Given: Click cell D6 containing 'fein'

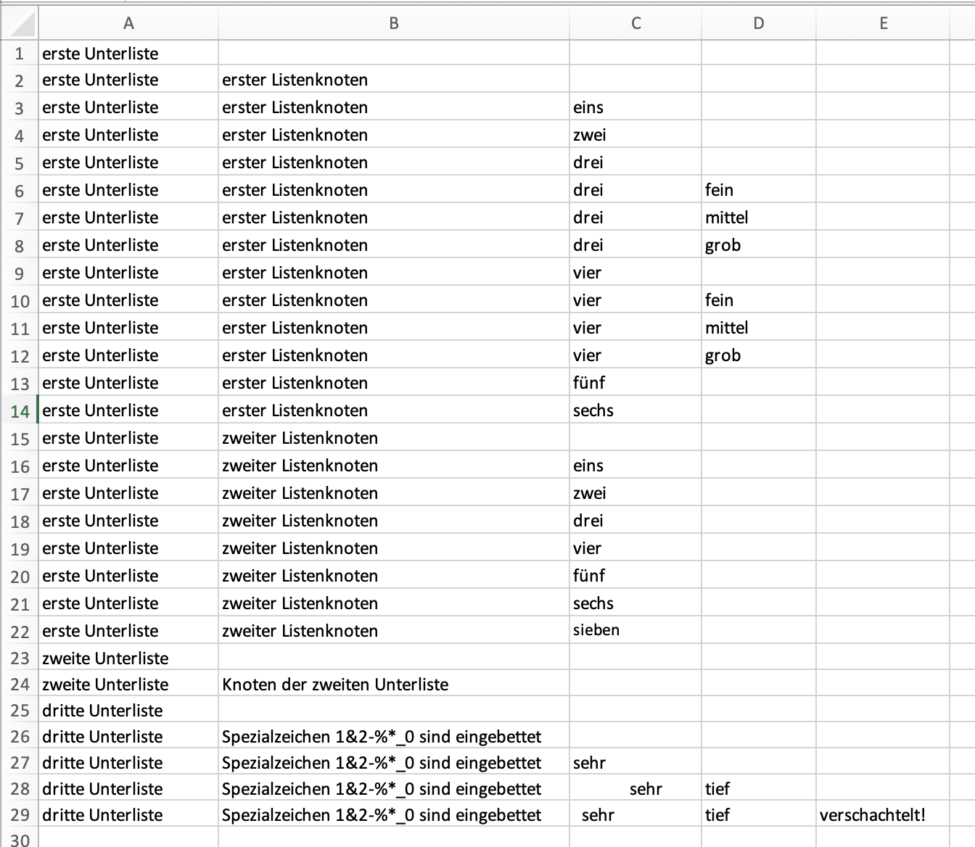Looking at the screenshot, I should (759, 189).
